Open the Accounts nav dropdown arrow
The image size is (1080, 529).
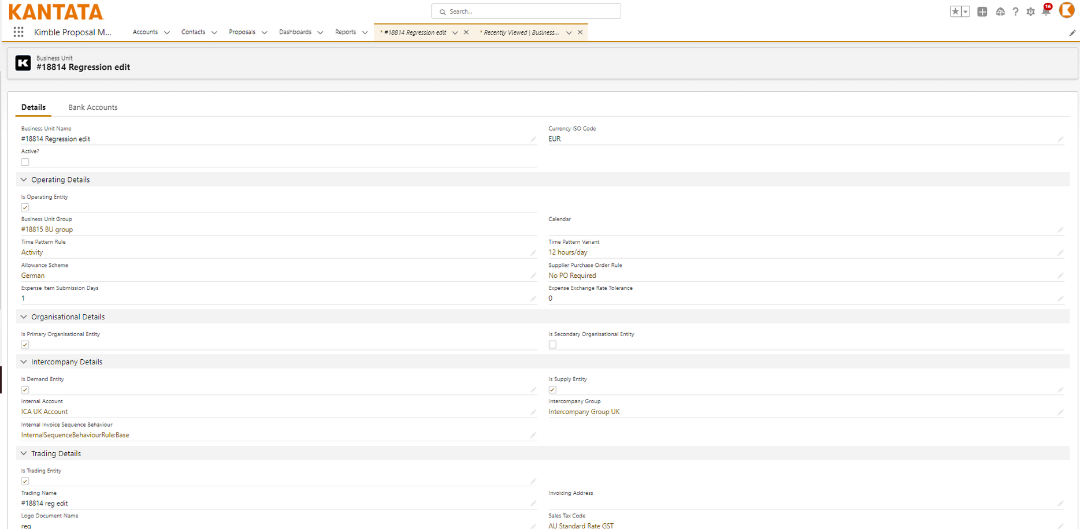tap(167, 33)
